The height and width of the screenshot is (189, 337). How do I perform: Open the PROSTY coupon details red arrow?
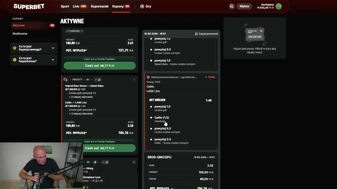pyautogui.click(x=134, y=80)
